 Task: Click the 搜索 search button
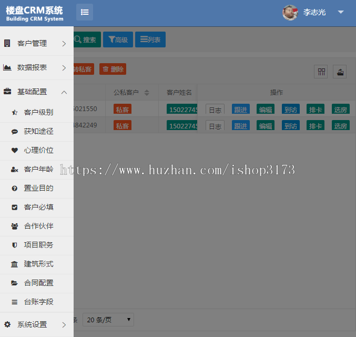click(87, 39)
